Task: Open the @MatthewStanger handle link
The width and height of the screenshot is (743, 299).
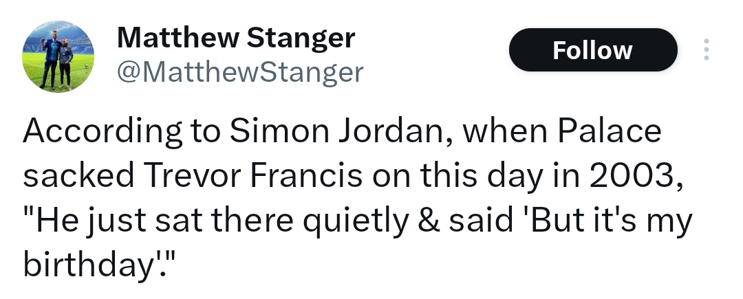Action: (240, 71)
